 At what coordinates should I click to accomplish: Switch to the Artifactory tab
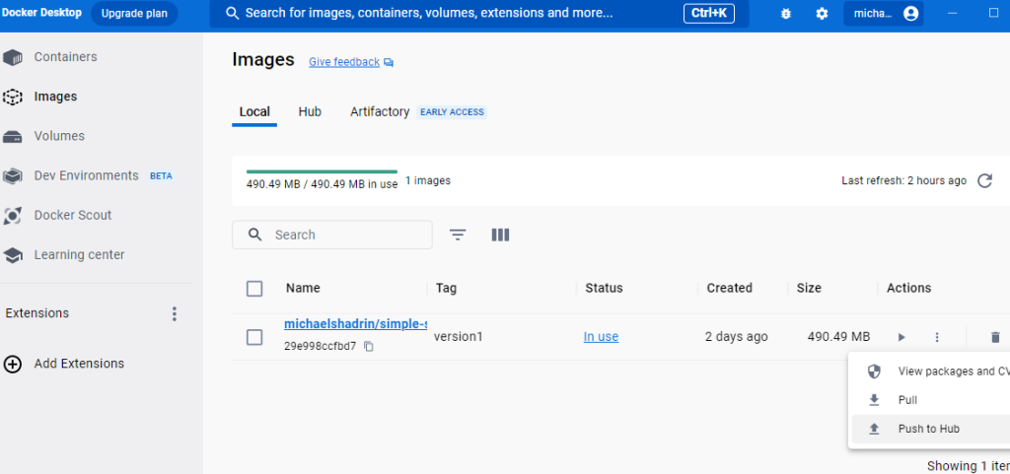point(380,112)
